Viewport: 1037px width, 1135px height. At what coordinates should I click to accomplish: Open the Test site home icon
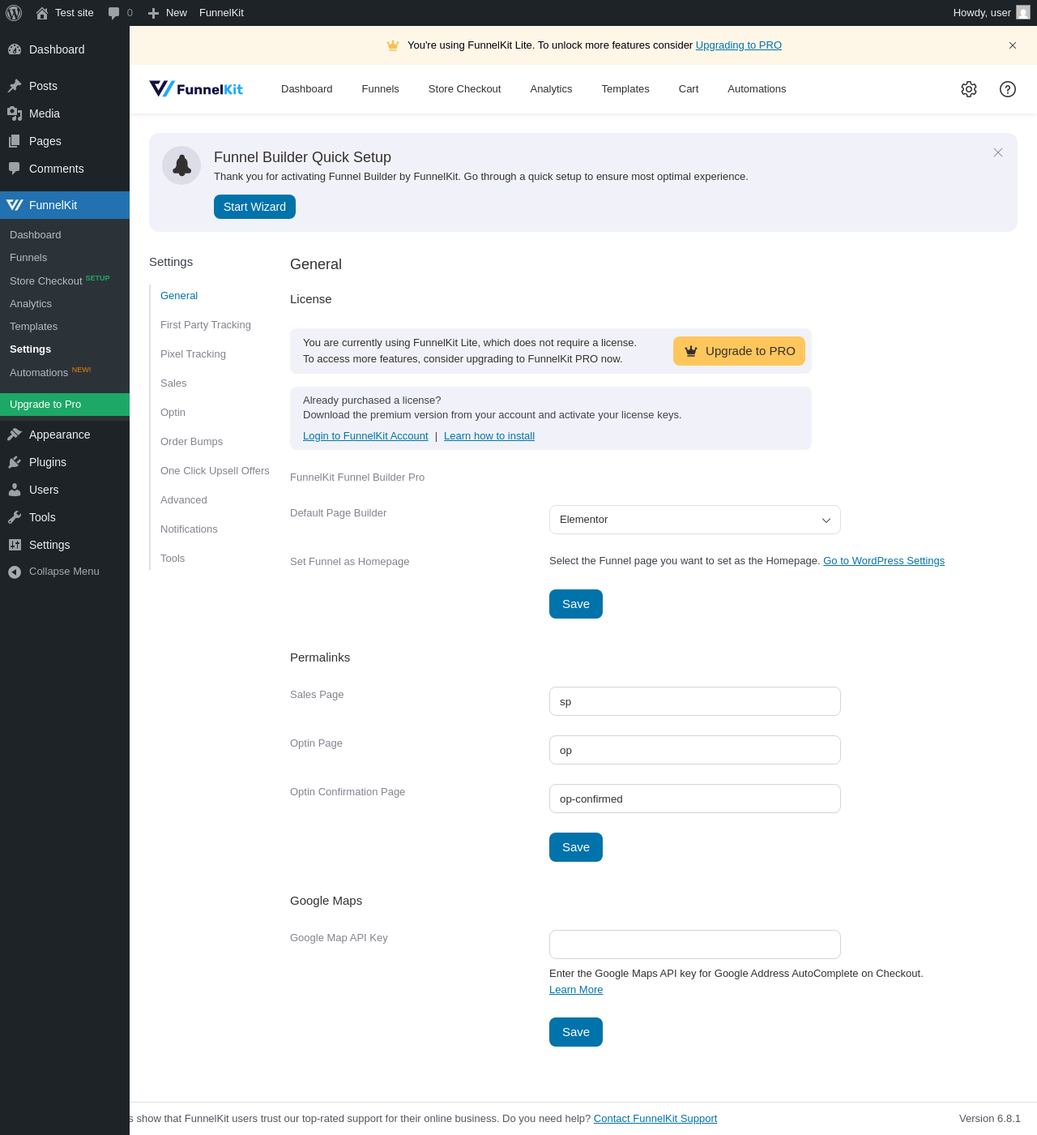pos(42,13)
